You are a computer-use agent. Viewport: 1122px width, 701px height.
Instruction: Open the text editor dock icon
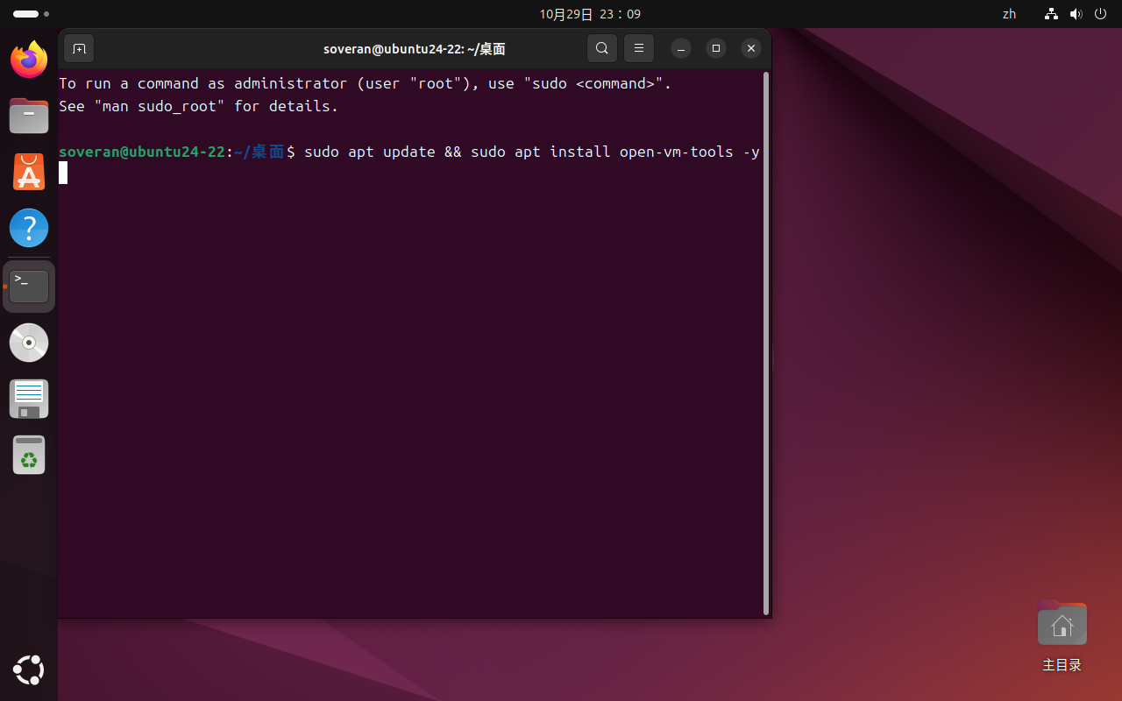pos(29,399)
